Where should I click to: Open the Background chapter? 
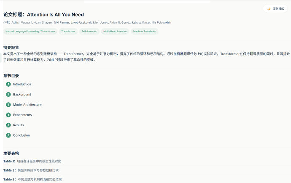(22, 94)
